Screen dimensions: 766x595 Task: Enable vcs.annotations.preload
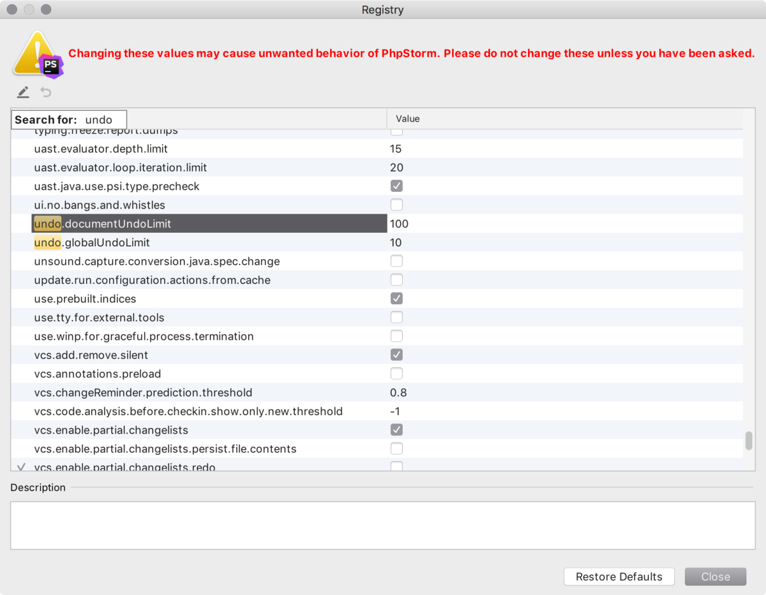click(396, 373)
